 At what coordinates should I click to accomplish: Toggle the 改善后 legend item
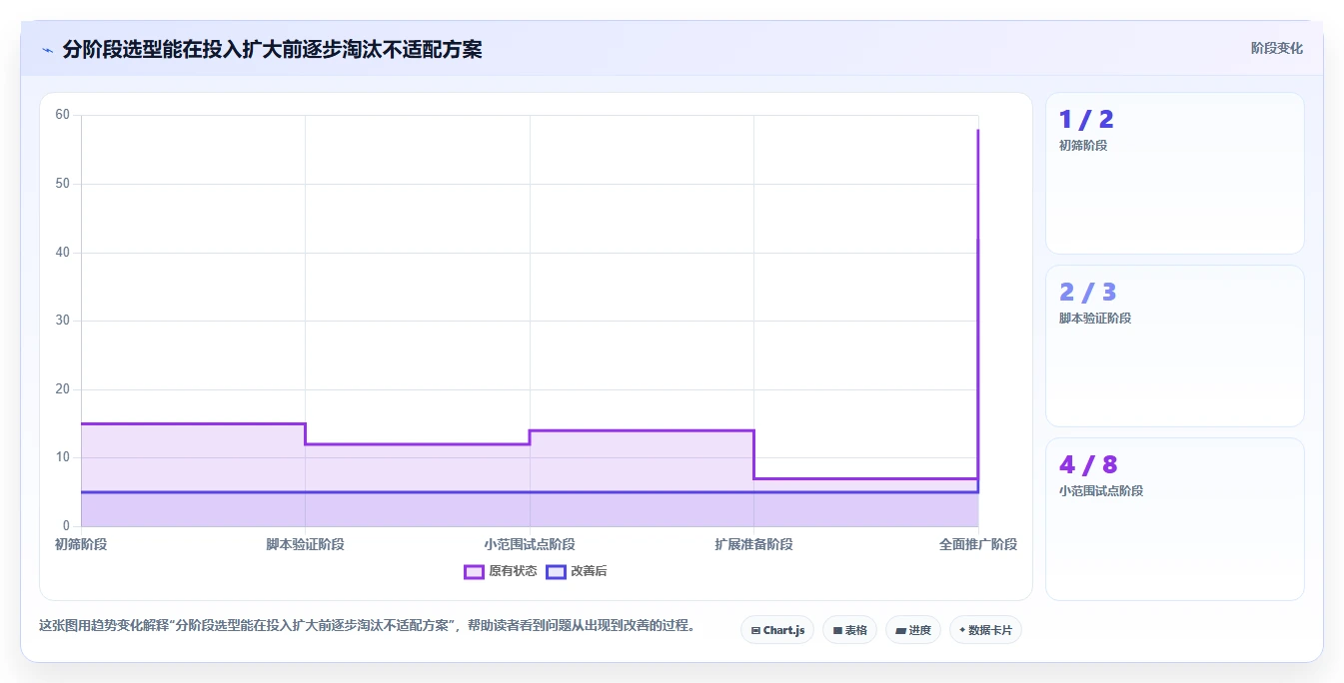tap(577, 571)
